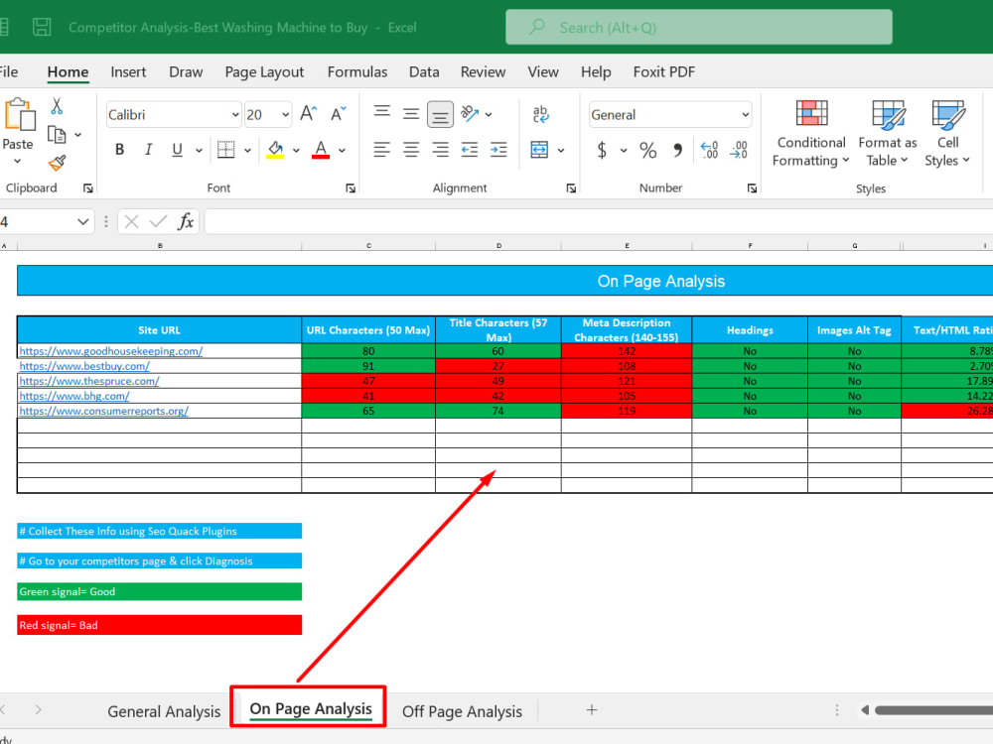The image size is (993, 744).
Task: Toggle Bottom Align button
Action: click(440, 114)
